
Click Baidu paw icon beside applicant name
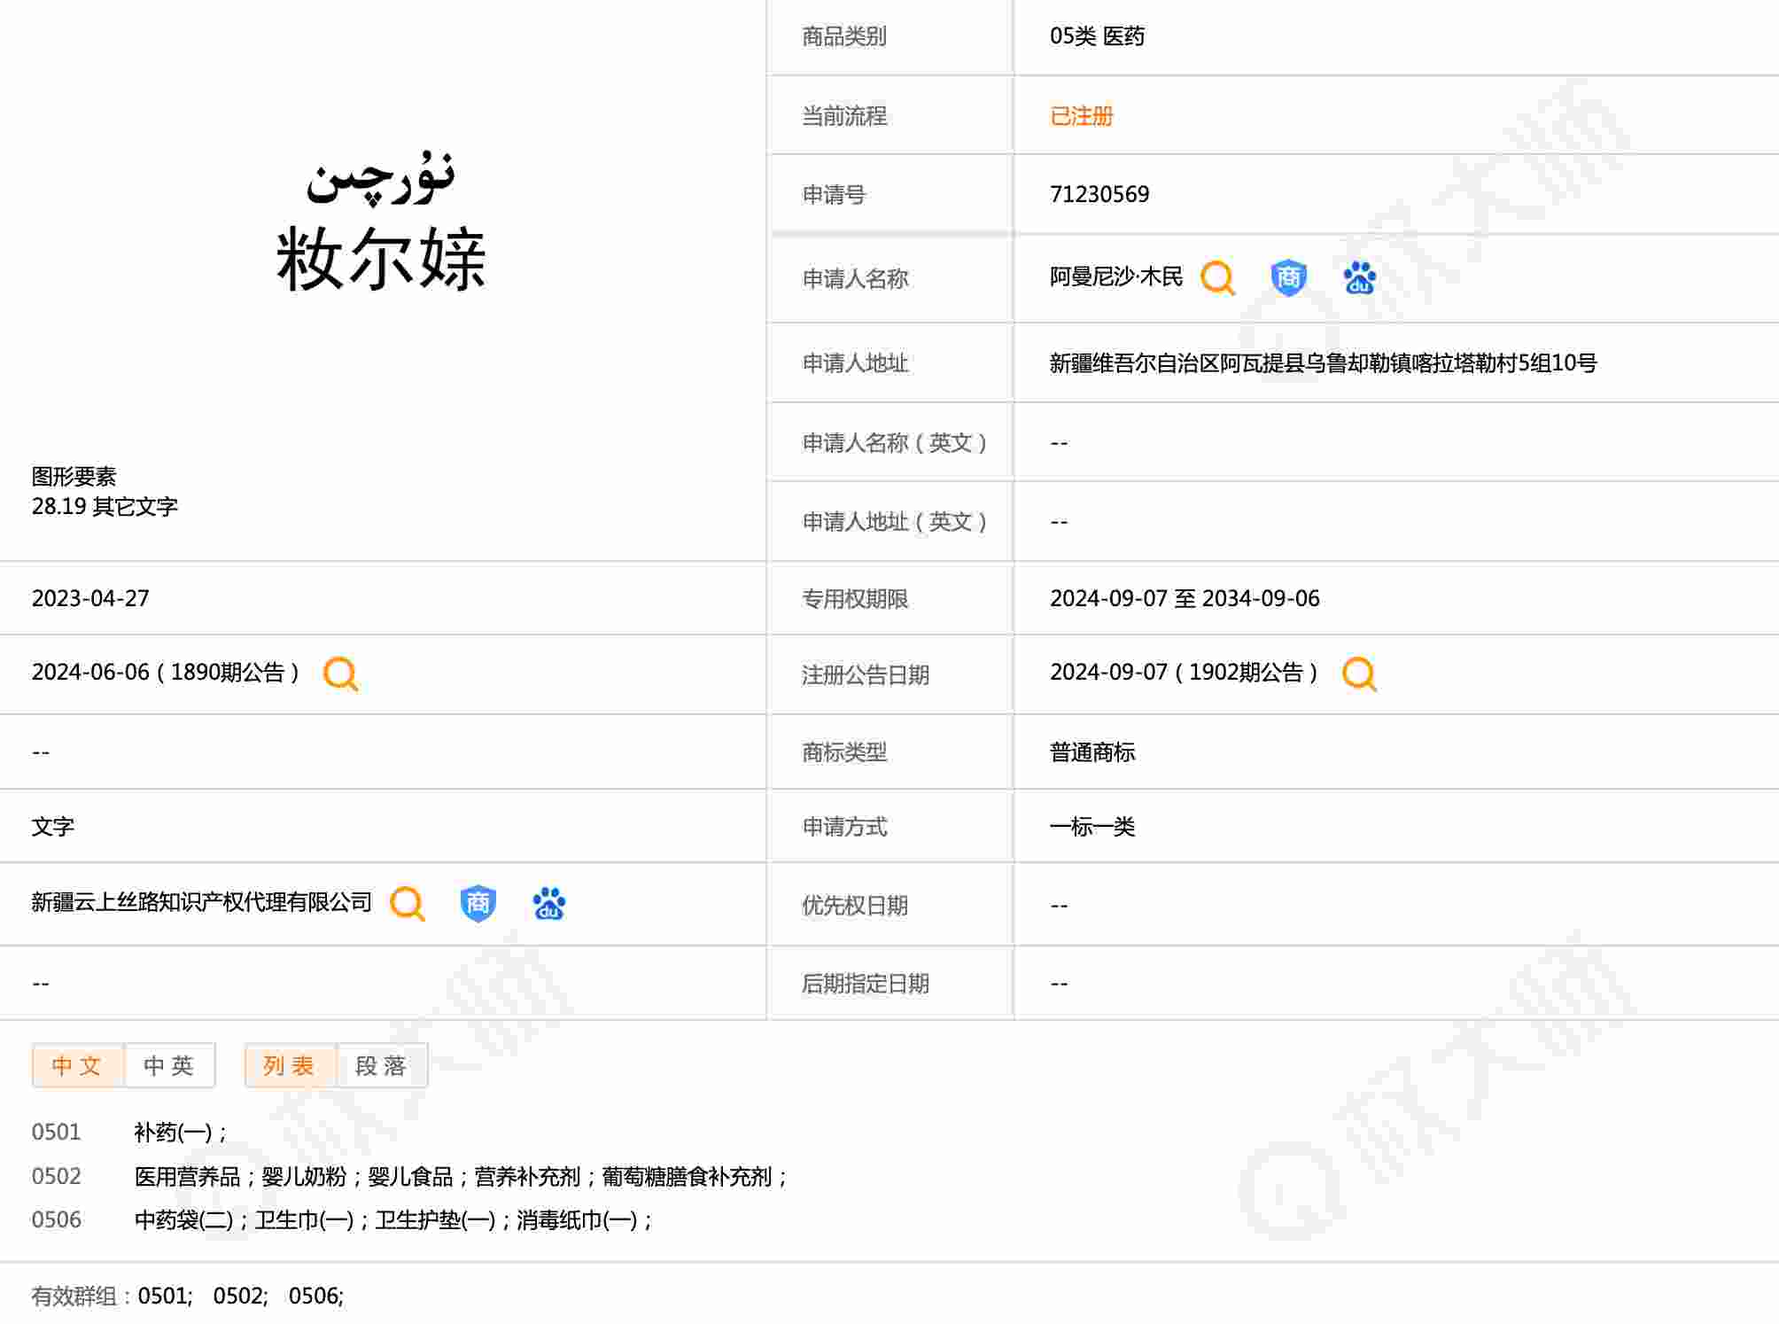(1359, 278)
